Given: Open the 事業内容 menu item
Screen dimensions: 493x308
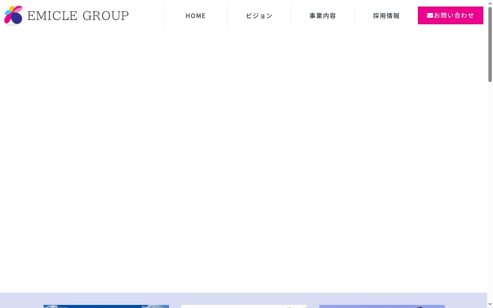Looking at the screenshot, I should (x=323, y=16).
